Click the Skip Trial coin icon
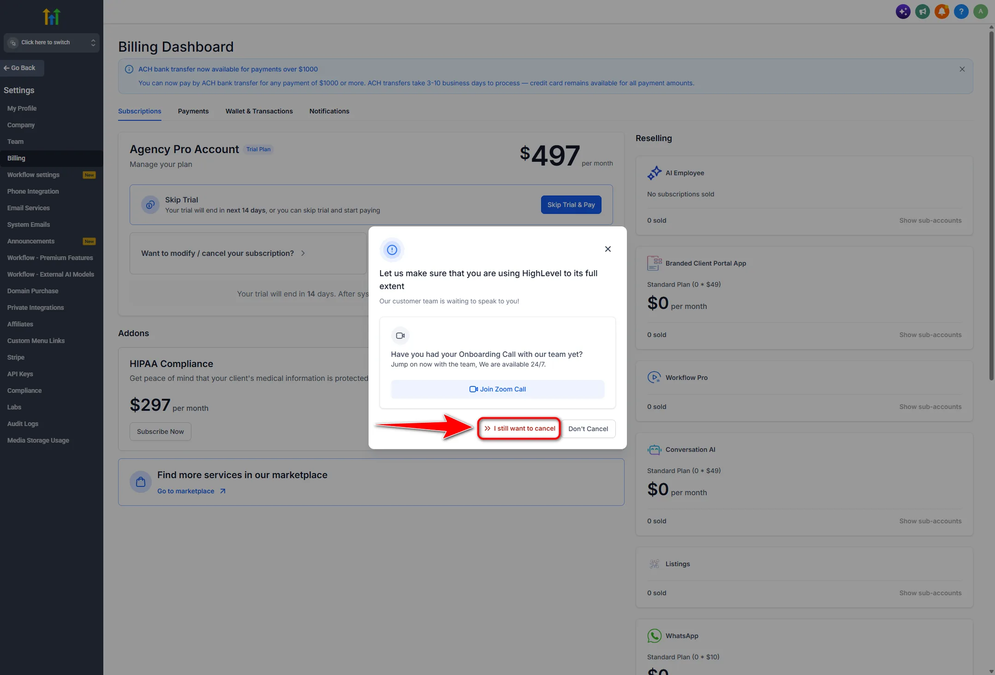995x675 pixels. (150, 205)
